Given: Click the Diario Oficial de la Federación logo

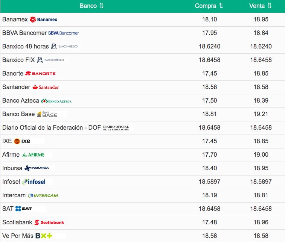Looking at the screenshot, I should tap(116, 128).
